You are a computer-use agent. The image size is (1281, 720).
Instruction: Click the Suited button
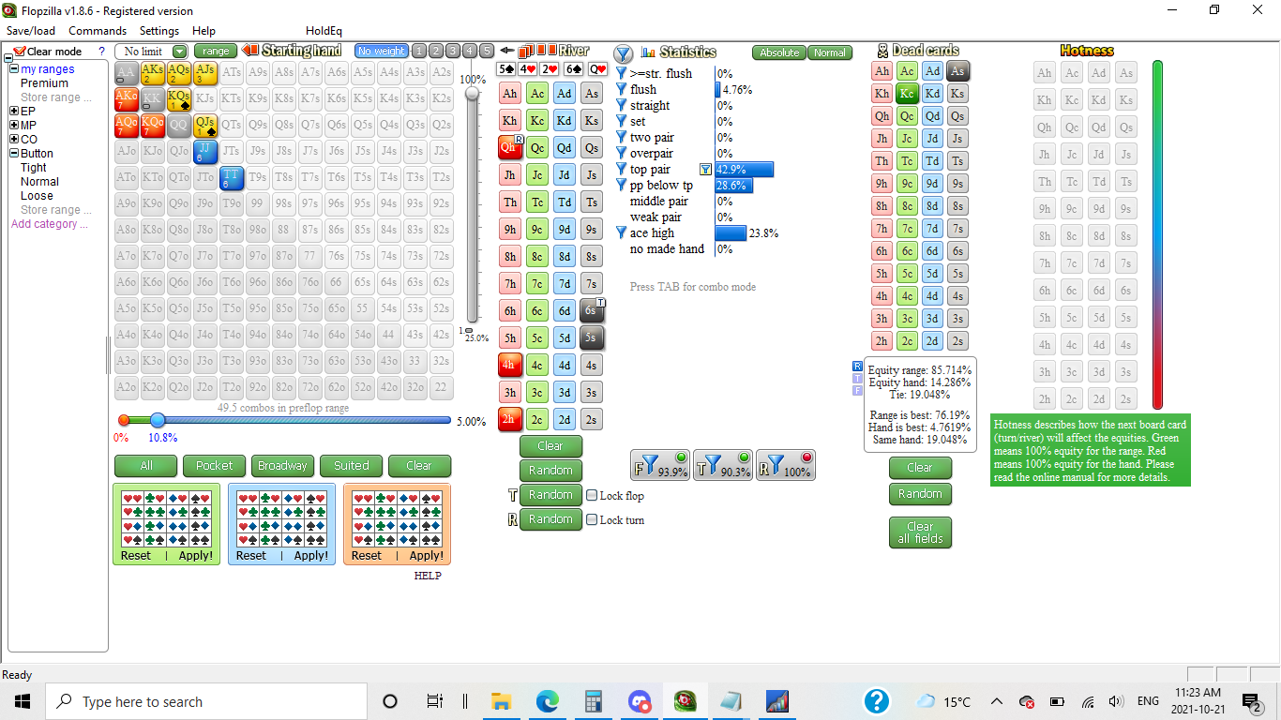(x=351, y=466)
